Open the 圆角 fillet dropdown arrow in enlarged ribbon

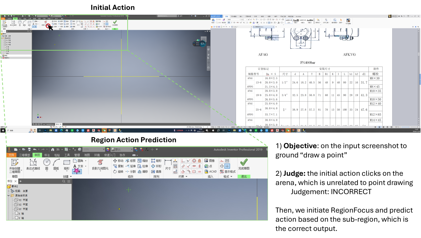click(86, 161)
